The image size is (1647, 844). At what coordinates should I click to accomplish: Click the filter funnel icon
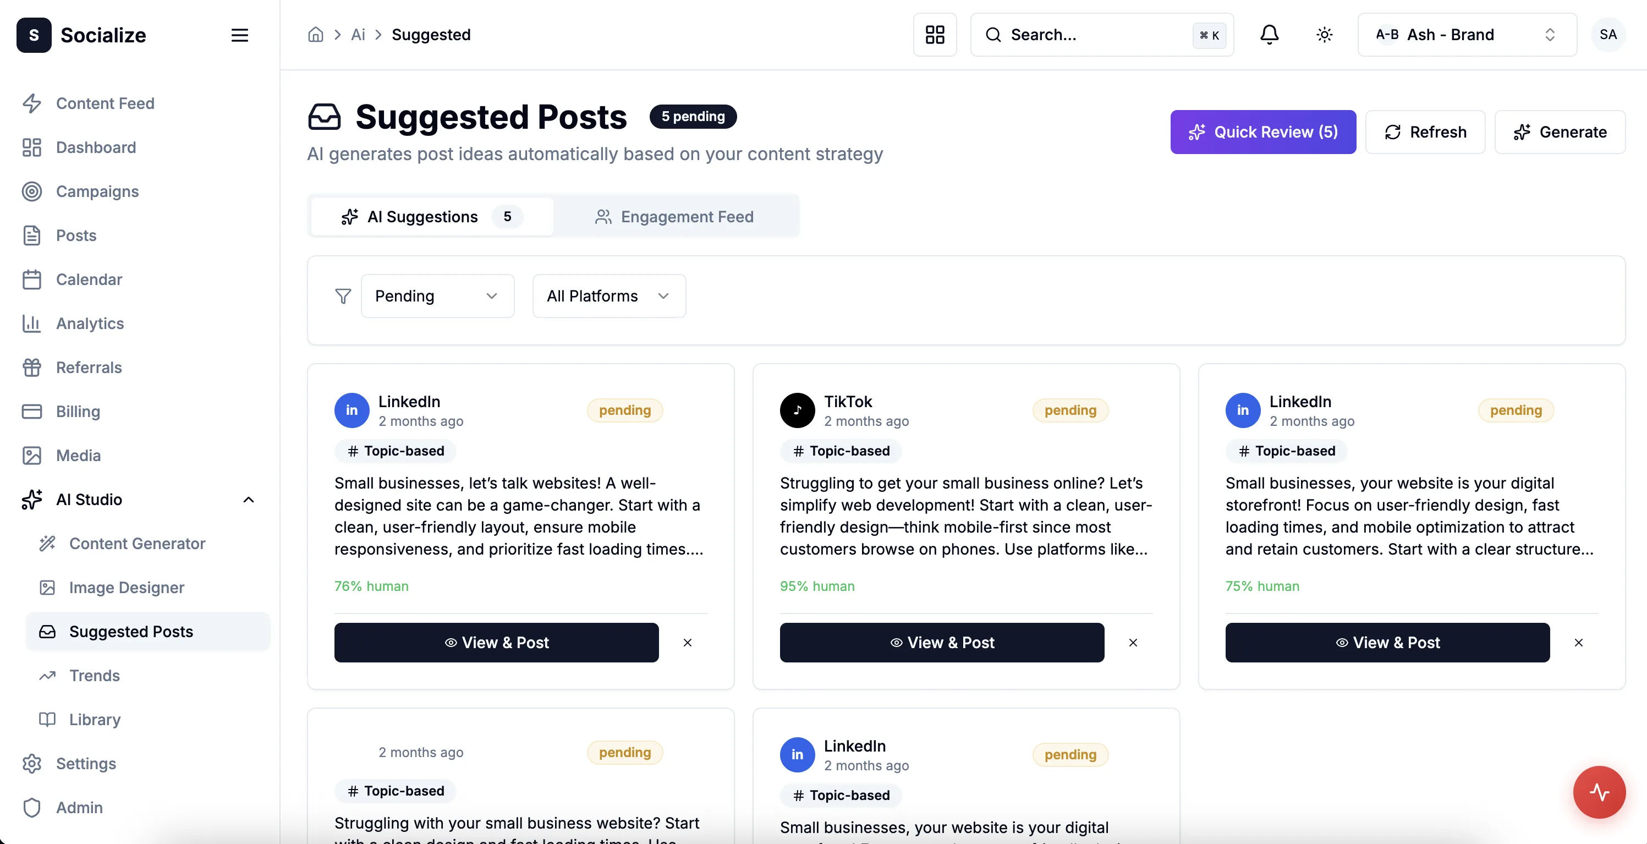(x=343, y=296)
